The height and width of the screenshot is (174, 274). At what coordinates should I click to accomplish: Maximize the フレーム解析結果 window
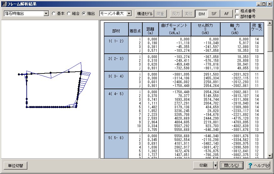click(264, 4)
